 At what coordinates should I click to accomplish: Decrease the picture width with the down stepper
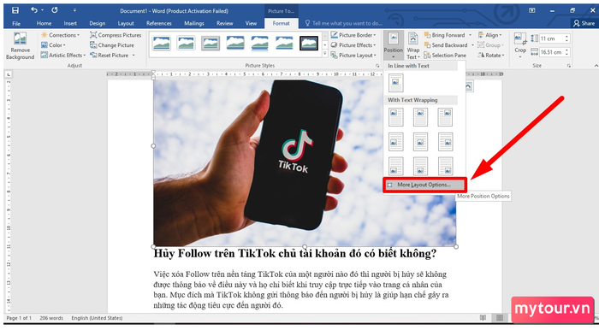(x=566, y=54)
